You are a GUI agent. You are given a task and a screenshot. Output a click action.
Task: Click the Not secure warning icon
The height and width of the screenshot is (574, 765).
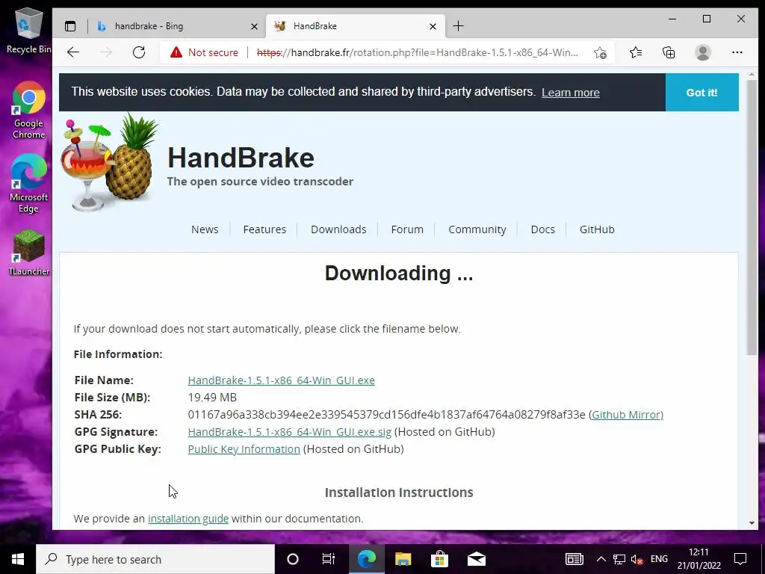[176, 52]
